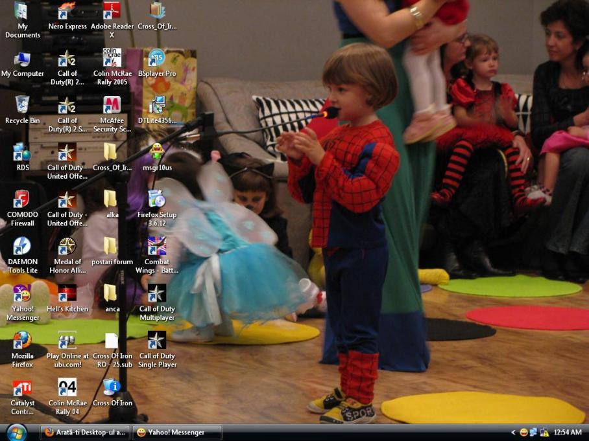Launch Colin McRae Rally 2005
Image resolution: width=589 pixels, height=441 pixels.
(x=112, y=58)
